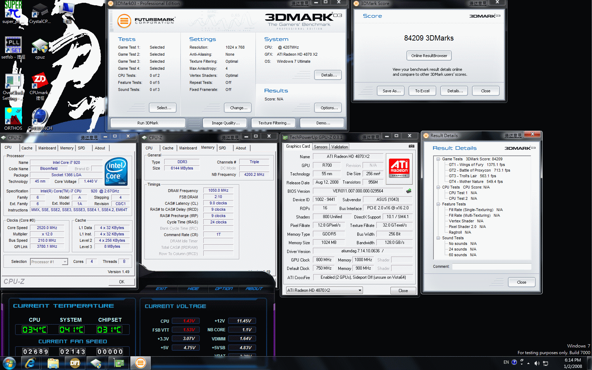Viewport: 592px width, 370px height.
Task: Switch to the CPU-Z taskbar button
Action: click(96, 363)
